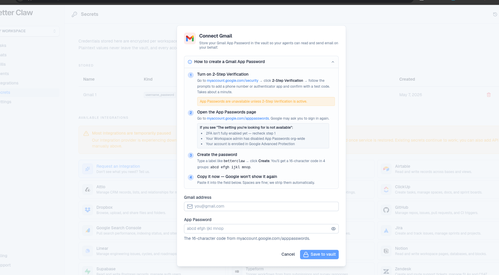Open the history icon at the top right
Viewport: 499px width, 275px height.
point(495,14)
